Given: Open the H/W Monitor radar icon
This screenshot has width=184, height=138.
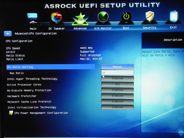Looking at the screenshot, I should tap(103, 18).
